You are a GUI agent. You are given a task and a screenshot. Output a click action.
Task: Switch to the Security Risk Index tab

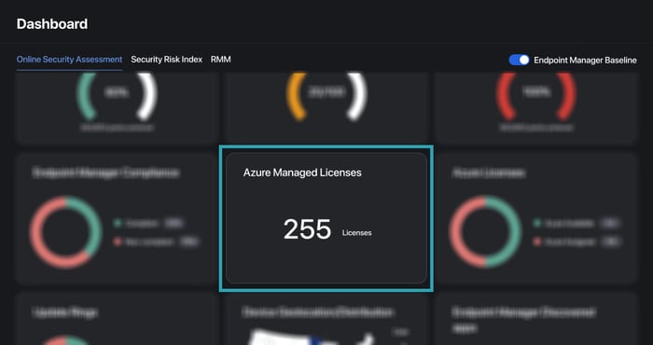(167, 60)
